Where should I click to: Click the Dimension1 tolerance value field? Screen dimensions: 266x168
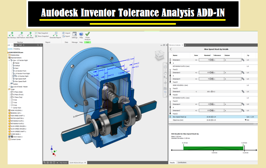(218, 60)
